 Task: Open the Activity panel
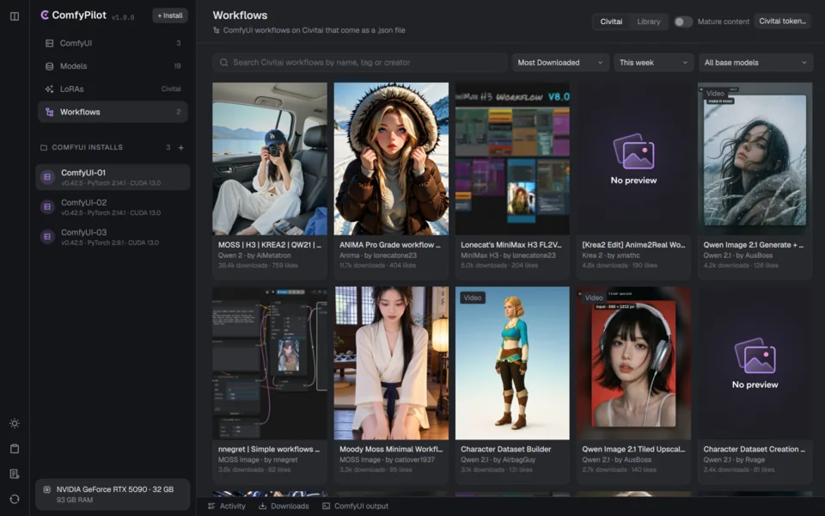[227, 506]
